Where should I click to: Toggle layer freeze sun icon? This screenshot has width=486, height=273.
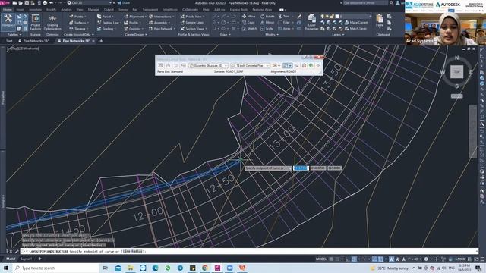click(x=327, y=17)
